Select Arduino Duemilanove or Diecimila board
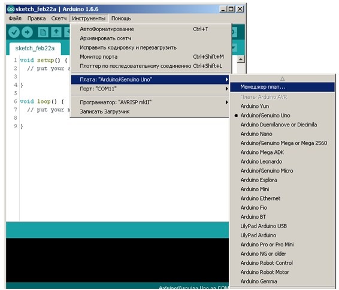 click(282, 125)
